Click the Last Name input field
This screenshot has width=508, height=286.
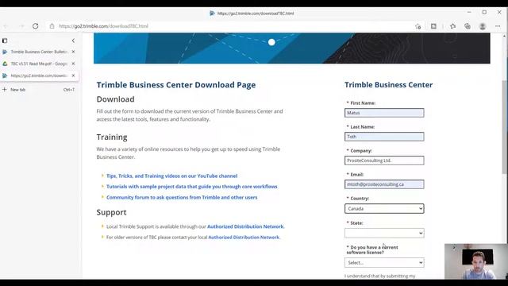(384, 137)
